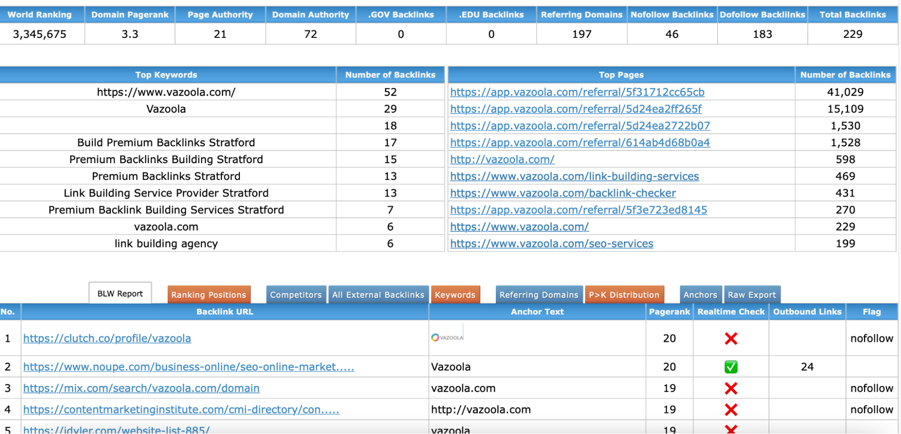Click the red X for mix.com row
This screenshot has width=901, height=434.
[x=731, y=388]
